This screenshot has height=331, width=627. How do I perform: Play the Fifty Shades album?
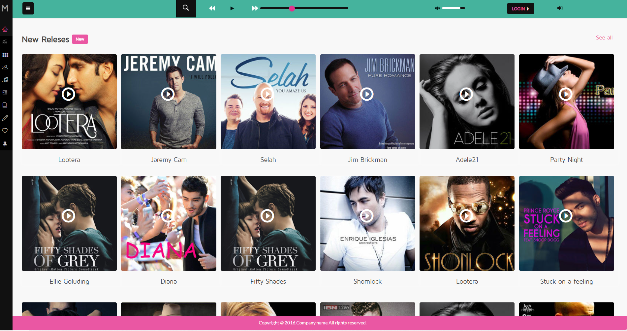point(267,216)
